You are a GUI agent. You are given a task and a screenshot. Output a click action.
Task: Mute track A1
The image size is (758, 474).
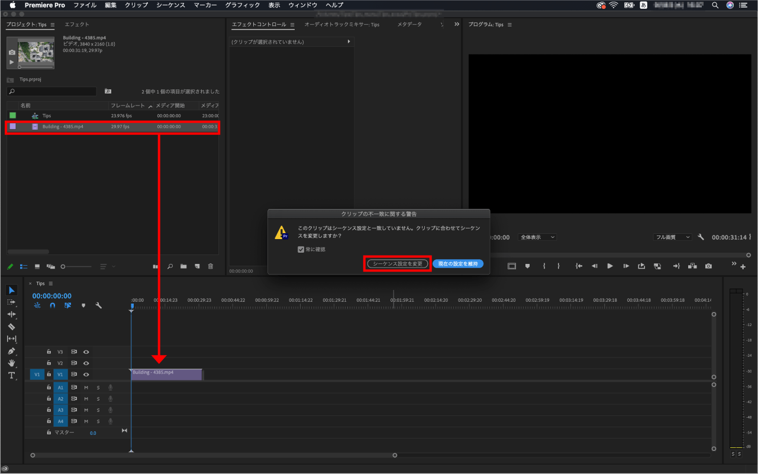pos(86,387)
